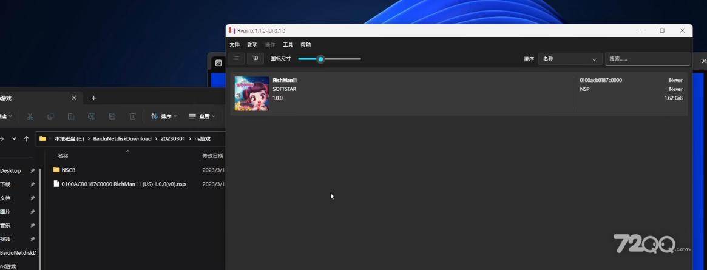The height and width of the screenshot is (270, 707).
Task: Click the folder icon in the address bar
Action: coord(43,139)
